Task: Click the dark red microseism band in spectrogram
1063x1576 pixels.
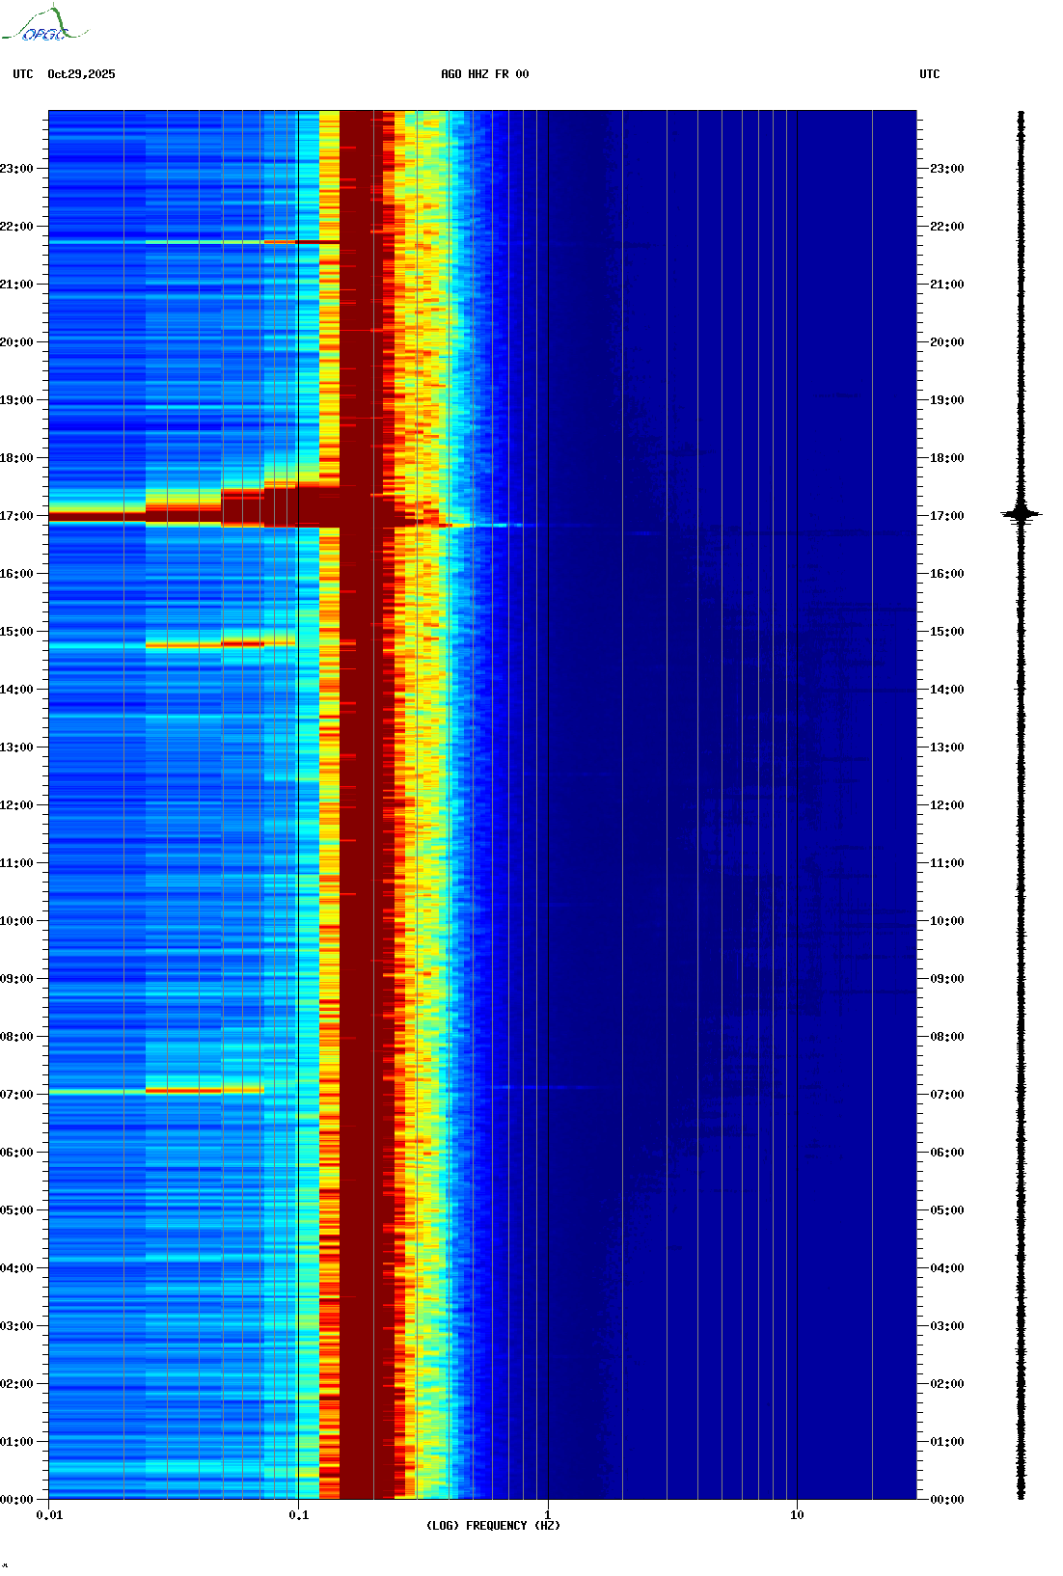Action: pyautogui.click(x=362, y=805)
